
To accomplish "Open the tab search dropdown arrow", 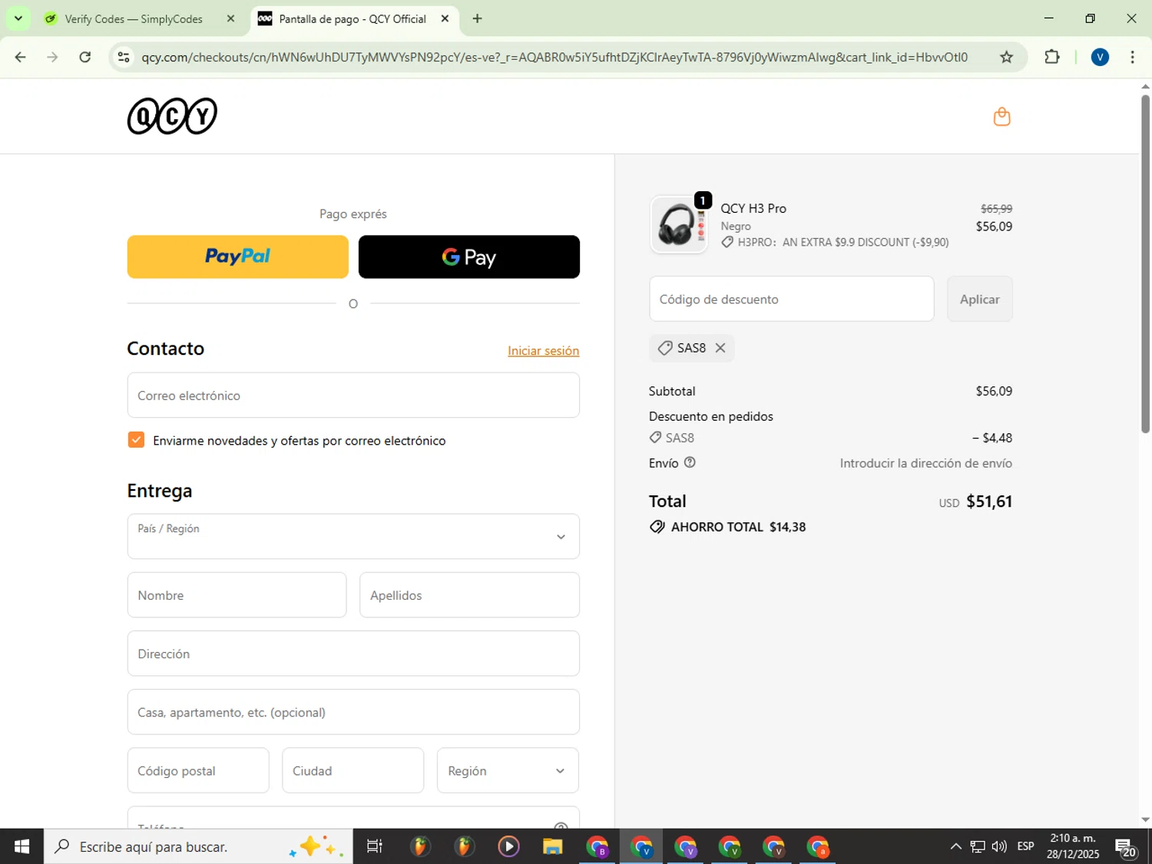I will [18, 18].
